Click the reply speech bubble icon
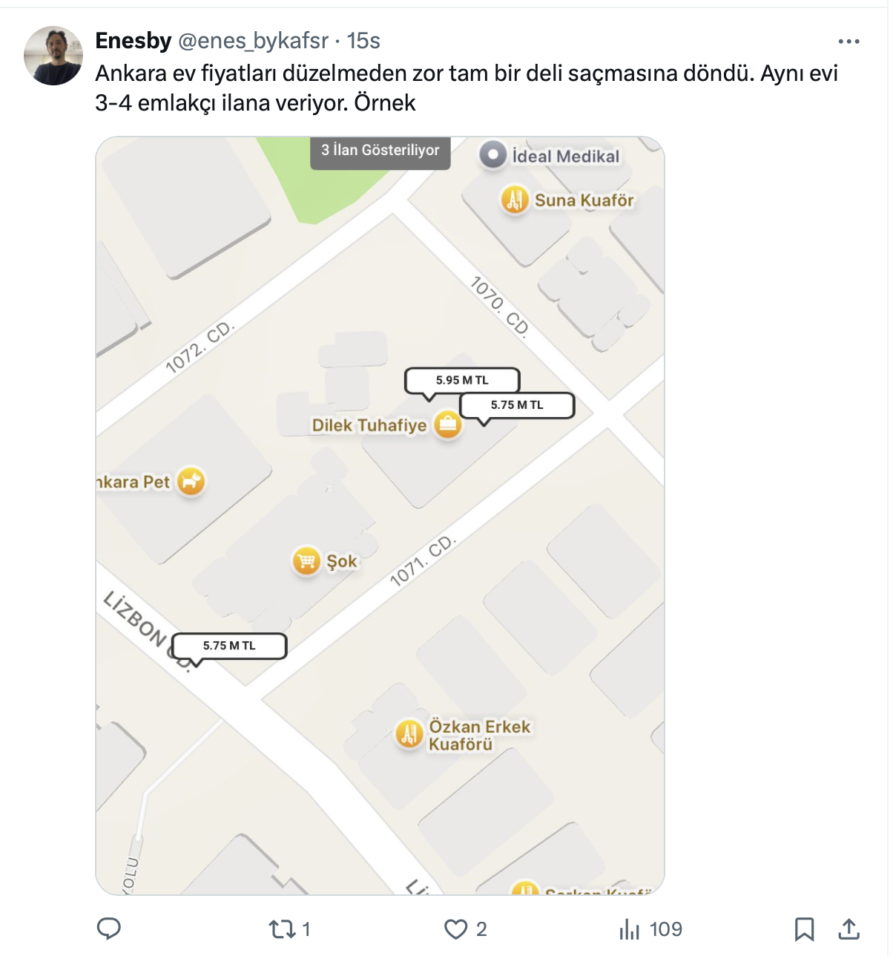 tap(109, 929)
